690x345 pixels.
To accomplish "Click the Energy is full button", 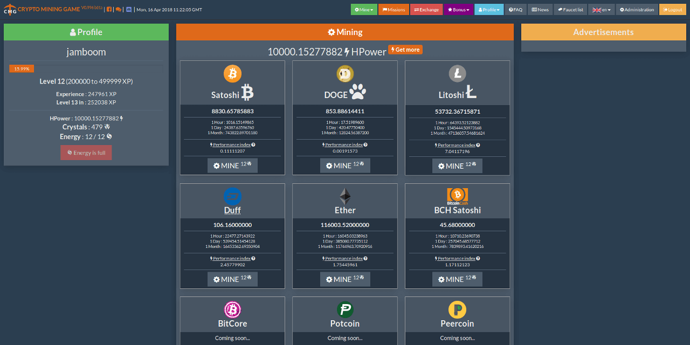I will [86, 153].
